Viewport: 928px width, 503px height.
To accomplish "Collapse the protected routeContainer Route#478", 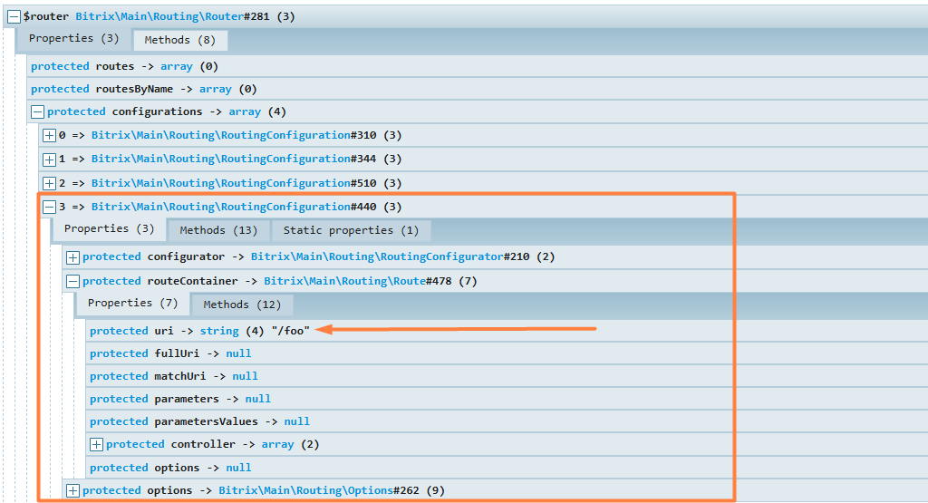I will [x=72, y=281].
